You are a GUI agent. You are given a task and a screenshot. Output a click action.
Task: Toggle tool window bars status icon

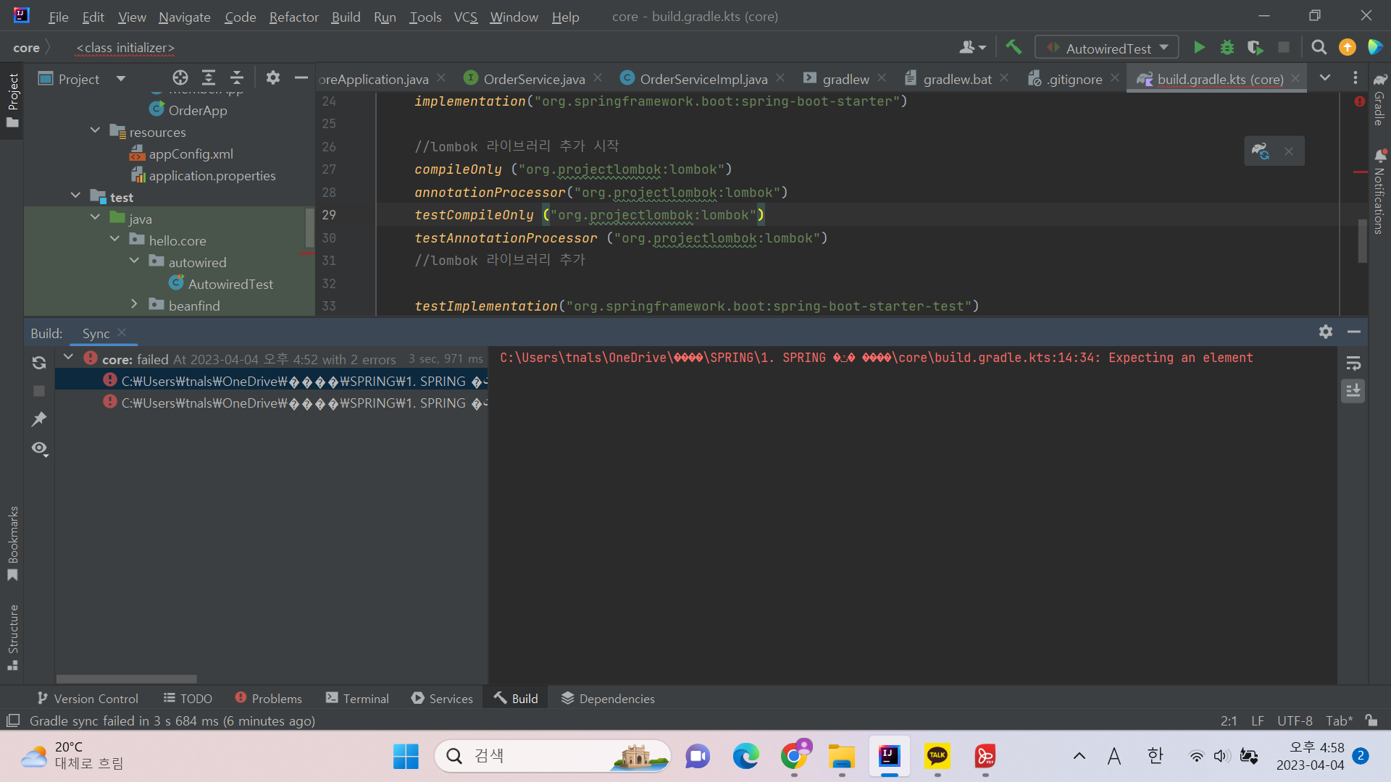(x=12, y=720)
